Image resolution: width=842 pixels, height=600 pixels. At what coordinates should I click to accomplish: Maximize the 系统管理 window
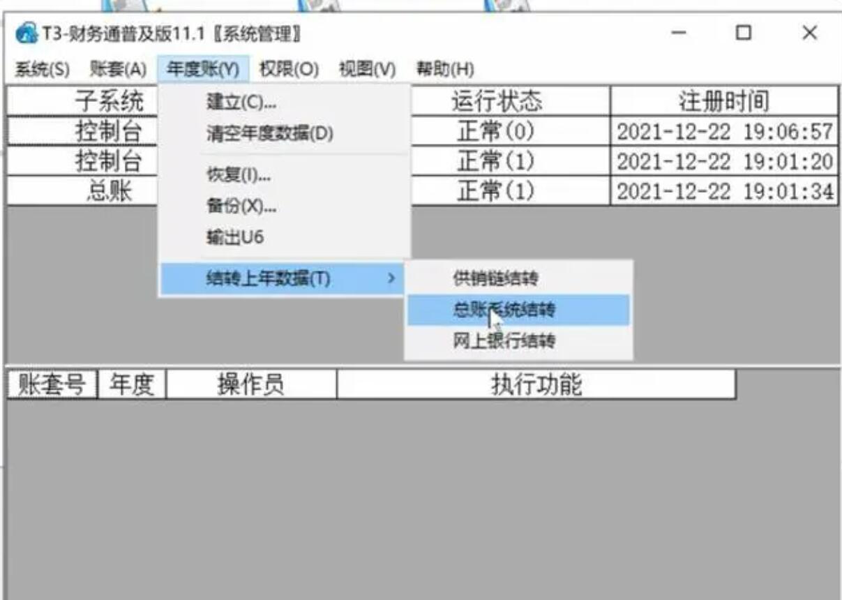coord(744,33)
